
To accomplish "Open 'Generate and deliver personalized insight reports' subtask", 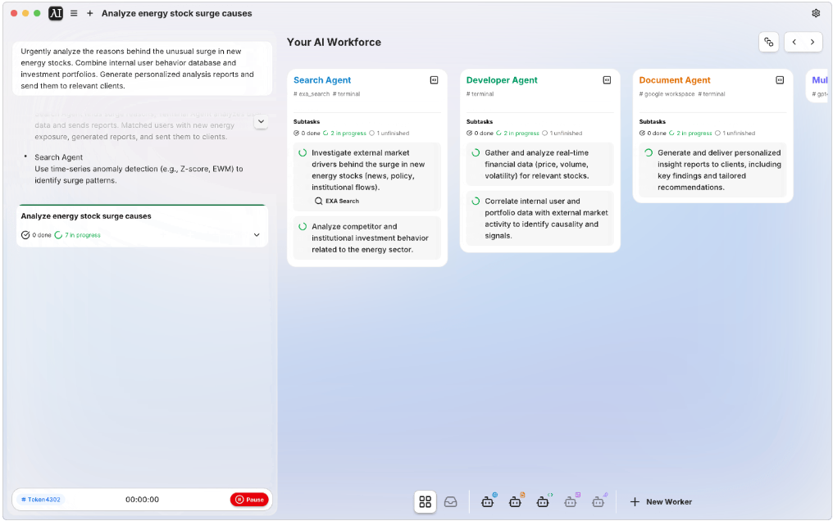I will pos(713,170).
